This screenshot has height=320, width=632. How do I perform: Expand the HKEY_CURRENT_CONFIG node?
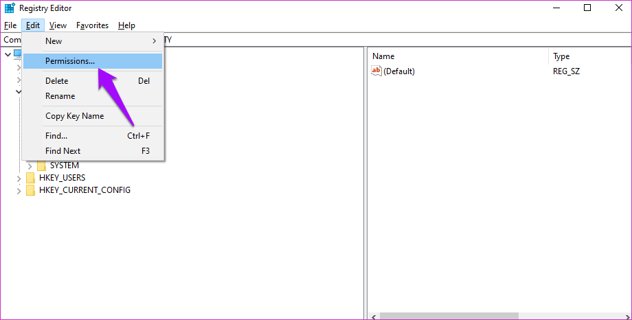(x=19, y=190)
